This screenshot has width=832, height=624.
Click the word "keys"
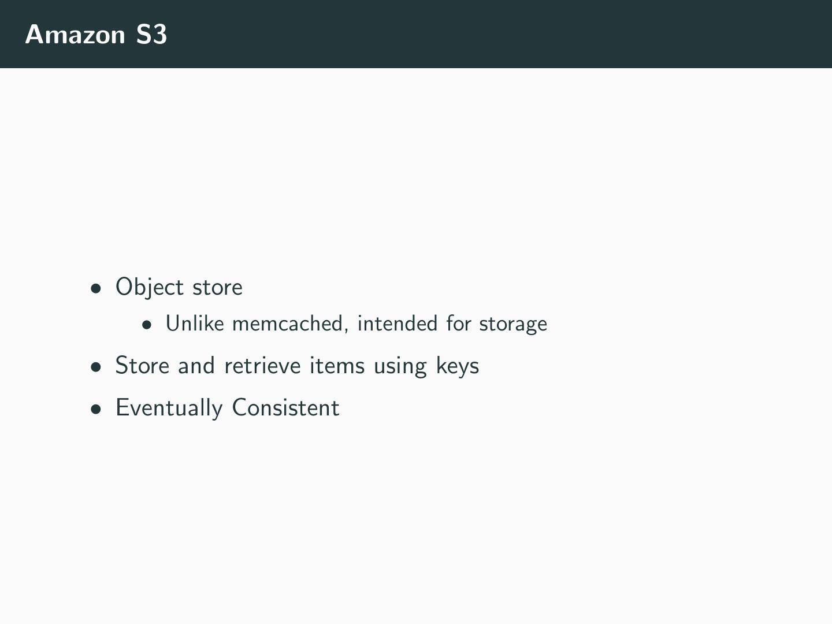pyautogui.click(x=458, y=367)
